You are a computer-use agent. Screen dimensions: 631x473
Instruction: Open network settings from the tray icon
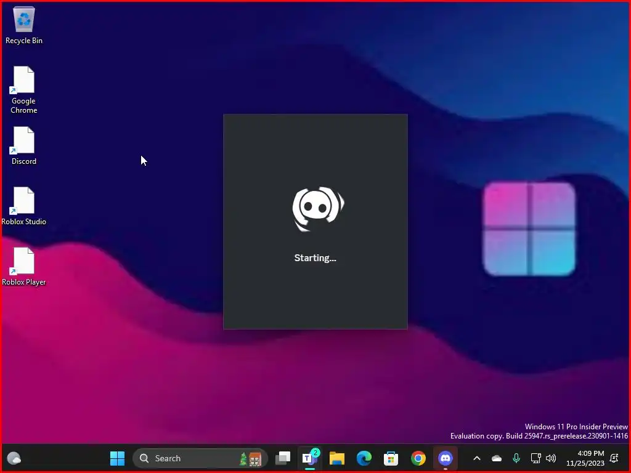point(535,458)
